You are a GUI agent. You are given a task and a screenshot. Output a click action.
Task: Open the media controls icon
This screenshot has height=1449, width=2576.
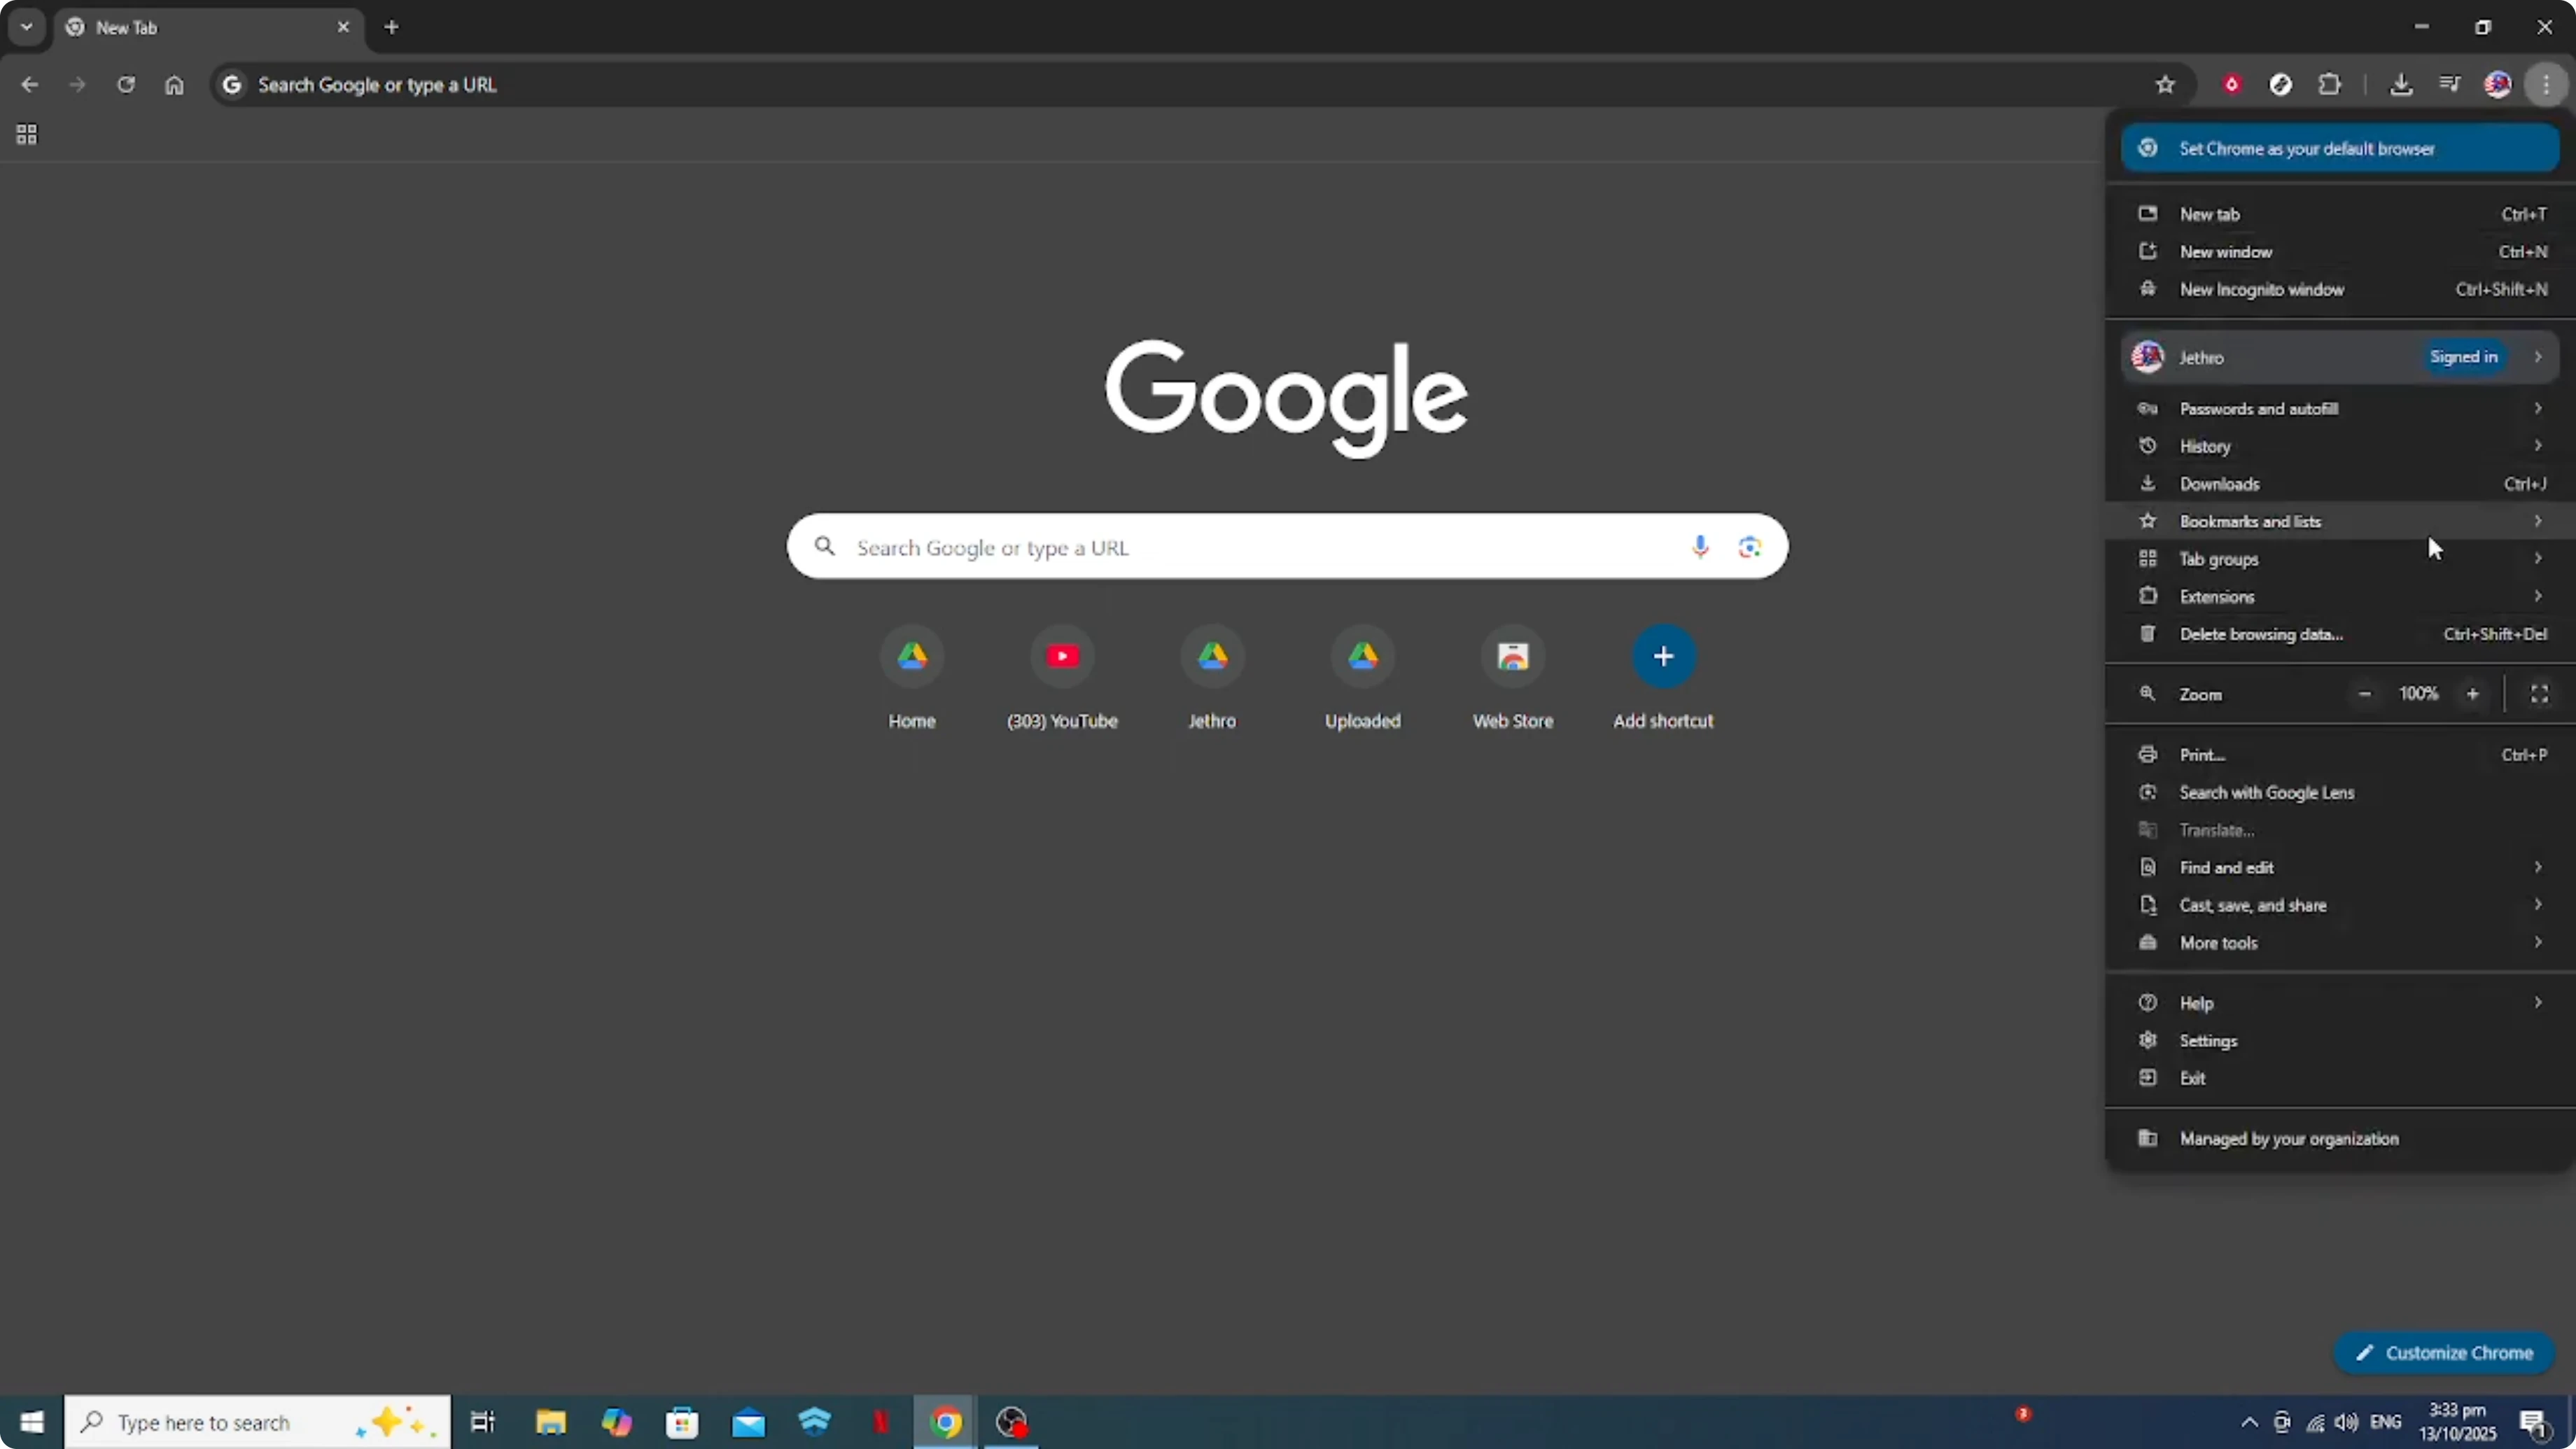tap(2449, 85)
